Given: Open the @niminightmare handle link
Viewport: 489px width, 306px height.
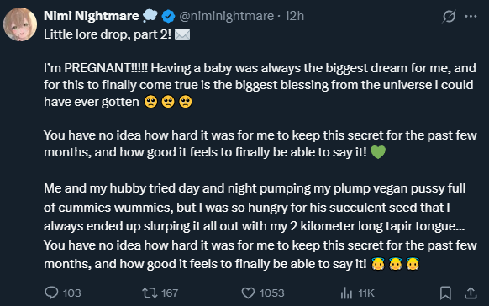Looking at the screenshot, I should coord(226,16).
